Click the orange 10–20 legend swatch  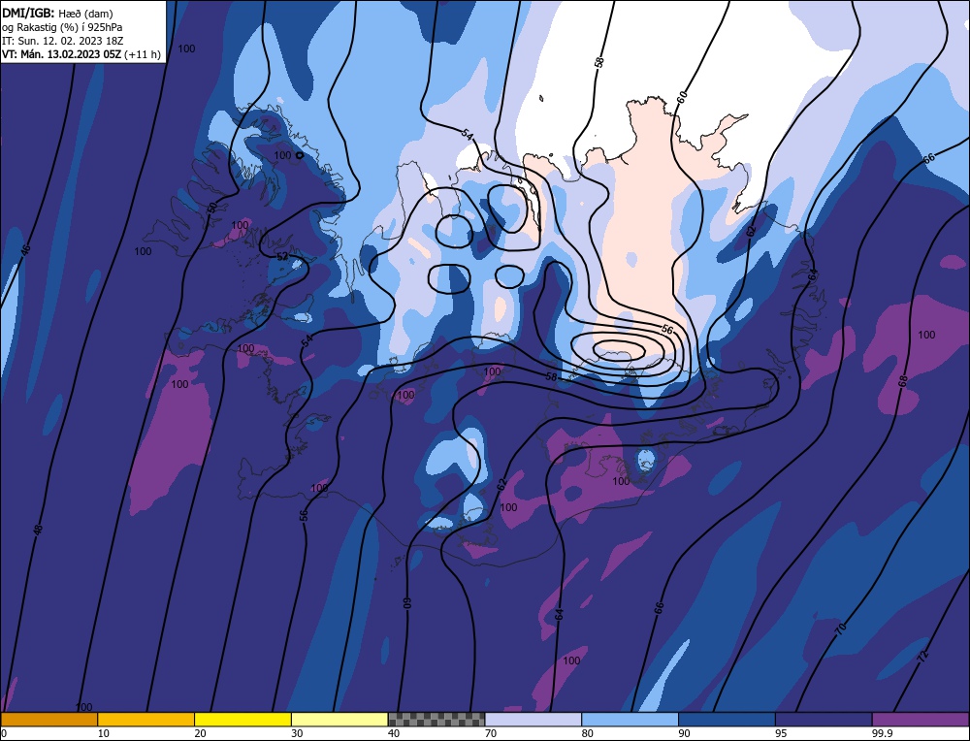146,720
